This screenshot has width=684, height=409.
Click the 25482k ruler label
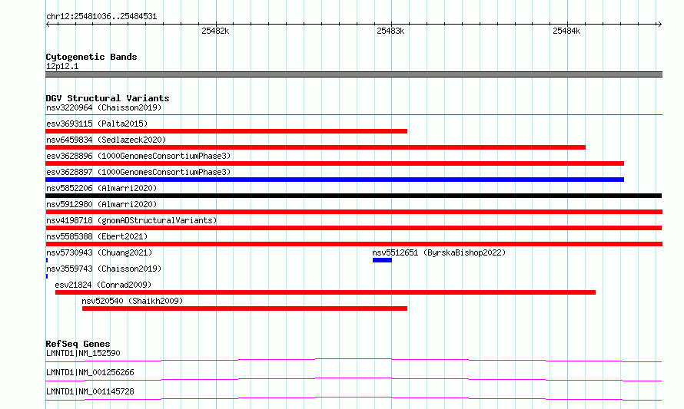click(x=215, y=31)
